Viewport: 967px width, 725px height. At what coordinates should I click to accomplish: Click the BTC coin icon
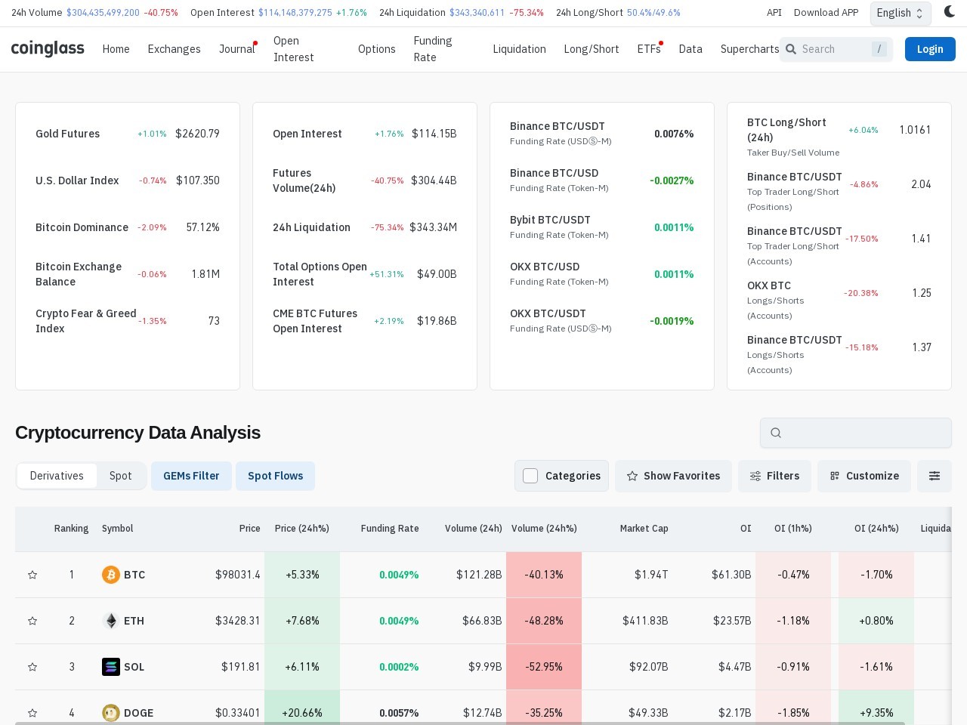[111, 575]
